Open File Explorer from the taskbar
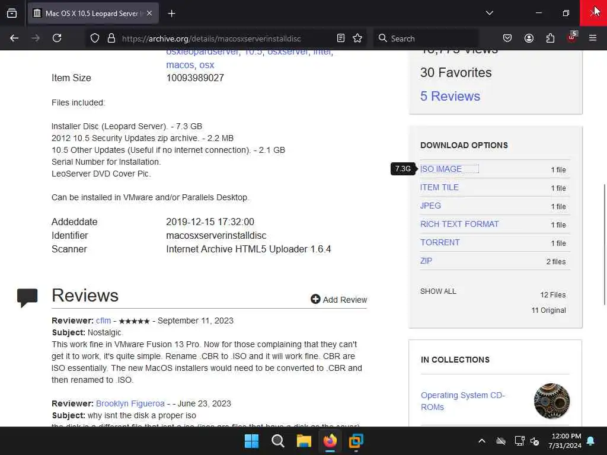The width and height of the screenshot is (607, 455). click(304, 441)
